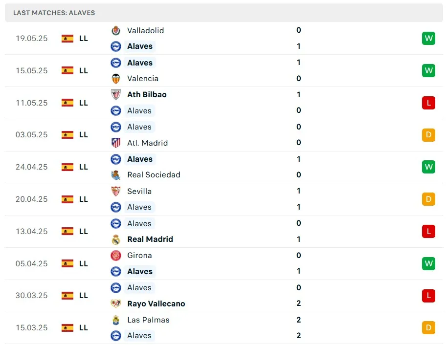
Task: Click the Valencia bat crest icon
Action: [x=116, y=79]
